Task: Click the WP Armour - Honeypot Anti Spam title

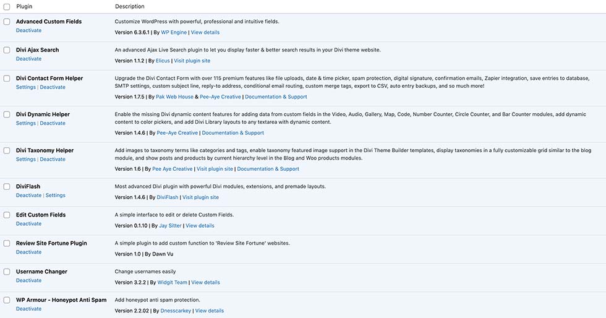Action: [x=61, y=300]
